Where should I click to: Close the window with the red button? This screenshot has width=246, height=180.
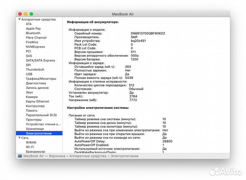click(20, 14)
